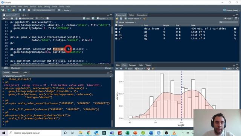The image size is (241, 136).
Task: Refresh the Environment pane
Action: click(236, 19)
